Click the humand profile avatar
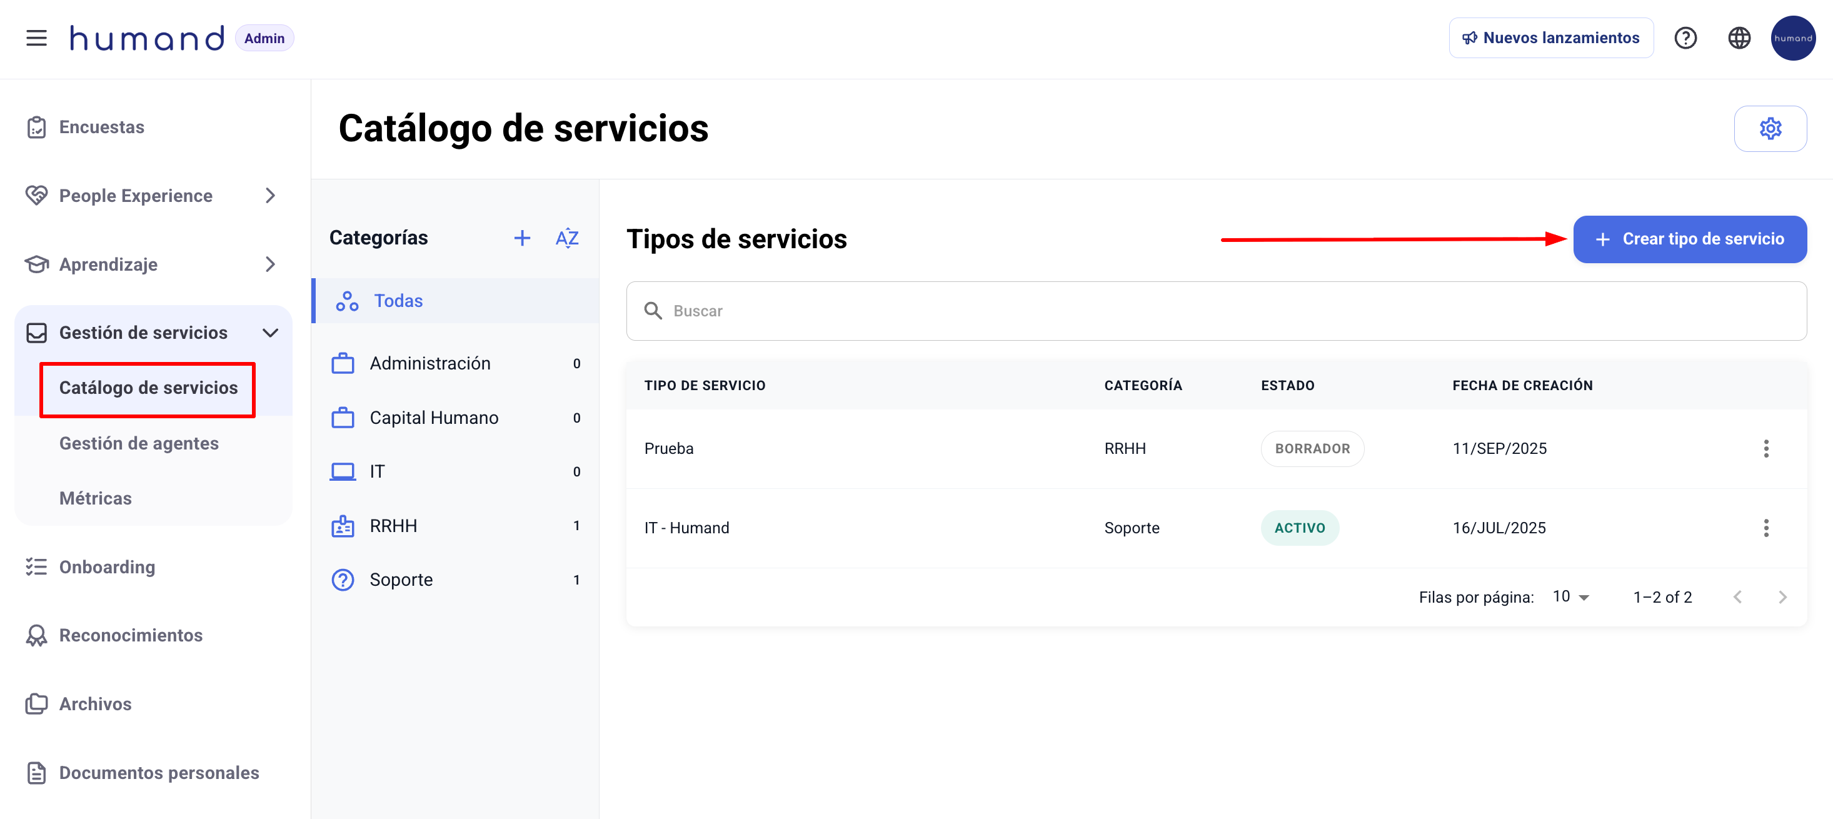This screenshot has height=819, width=1833. (1792, 38)
